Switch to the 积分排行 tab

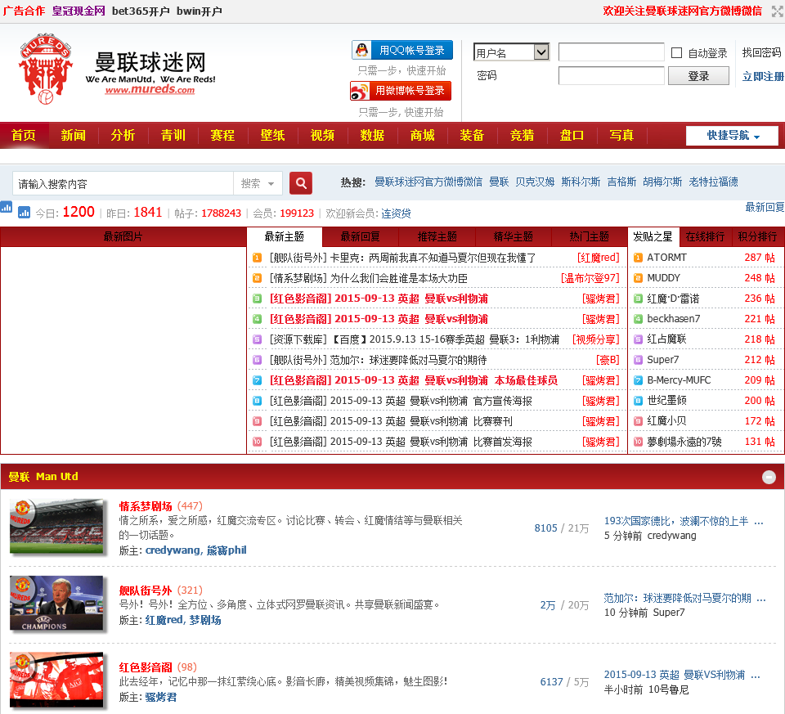pos(757,237)
